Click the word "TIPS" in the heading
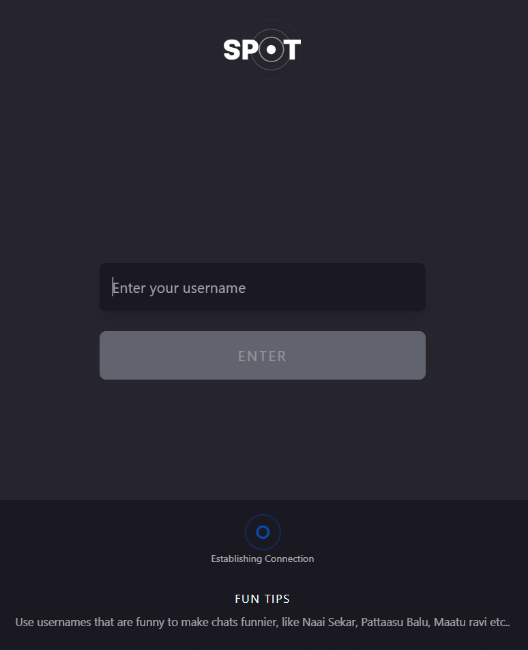The width and height of the screenshot is (528, 650). pos(278,599)
